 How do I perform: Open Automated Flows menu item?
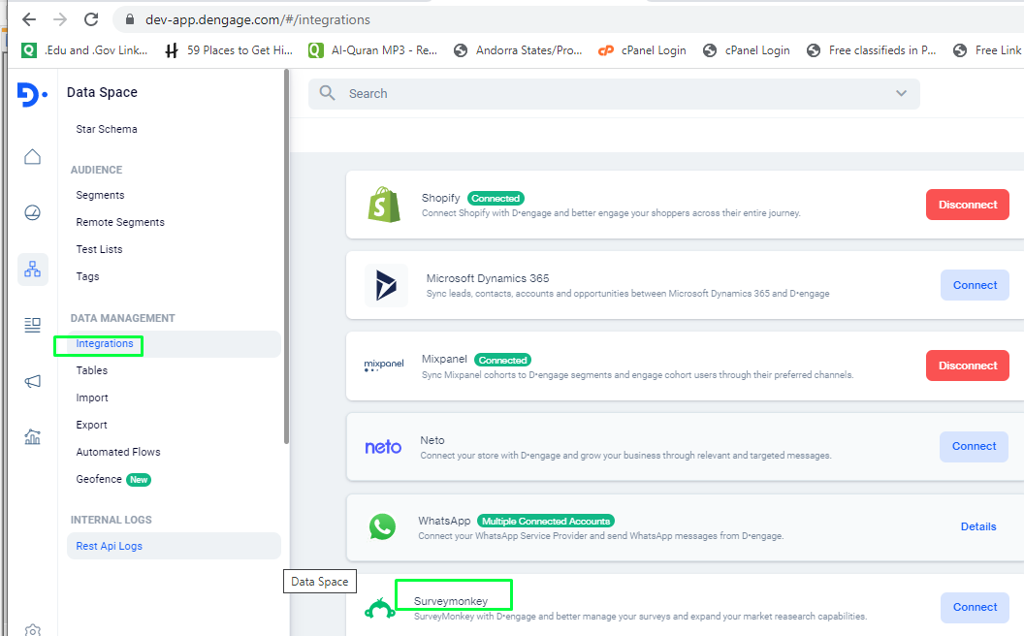118,452
